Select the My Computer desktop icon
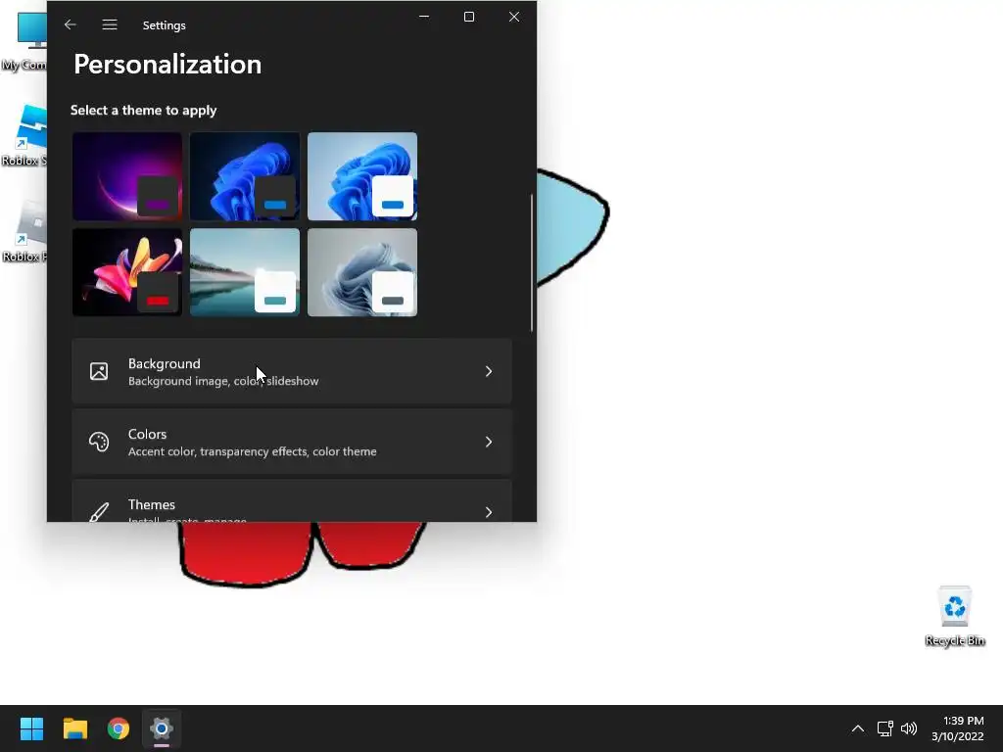This screenshot has height=752, width=1003. (x=24, y=40)
